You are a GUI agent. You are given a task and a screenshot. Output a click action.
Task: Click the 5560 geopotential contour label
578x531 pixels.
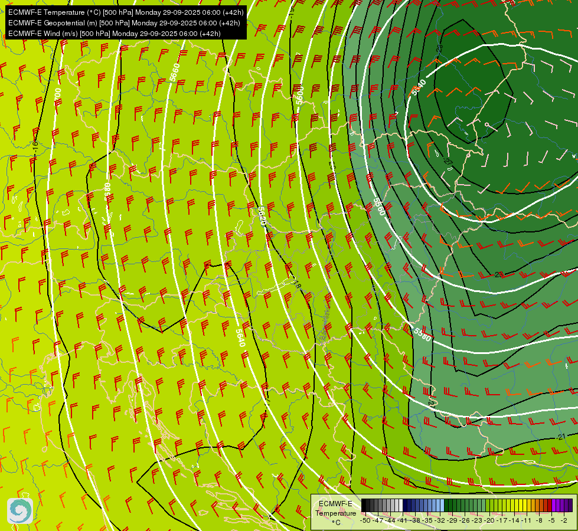379,206
